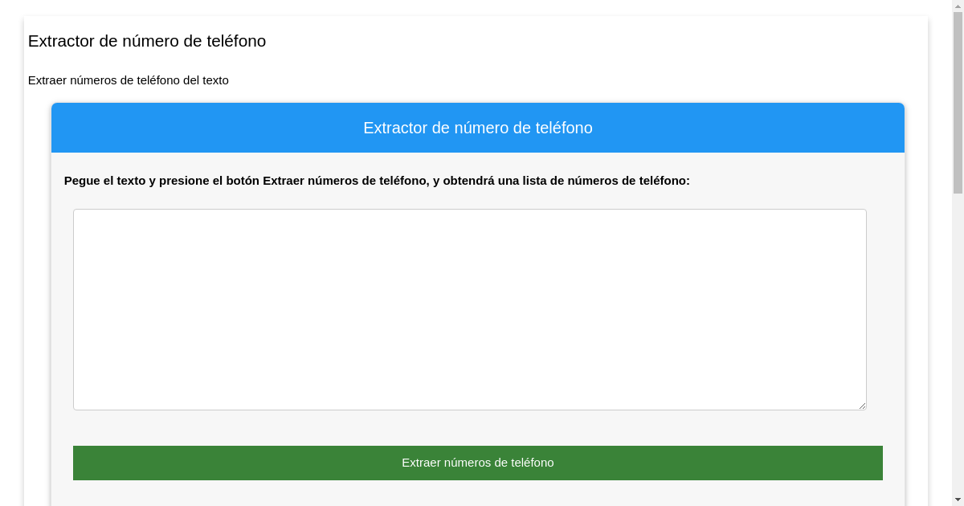Viewport: 964px width, 506px height.
Task: Click the area between subtitle and blue header
Action: [x=478, y=92]
